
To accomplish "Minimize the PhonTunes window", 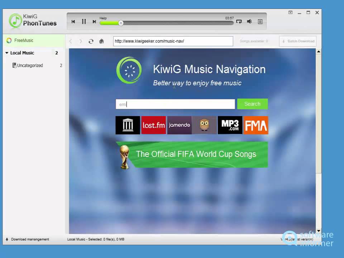I will (299, 13).
